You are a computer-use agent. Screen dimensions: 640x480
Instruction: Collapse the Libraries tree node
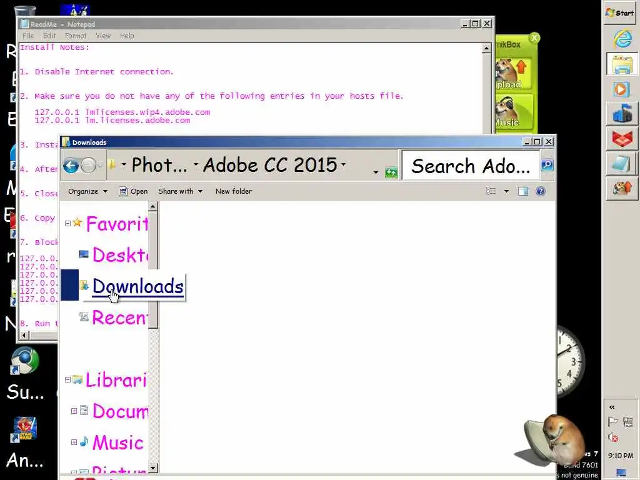pyautogui.click(x=67, y=379)
